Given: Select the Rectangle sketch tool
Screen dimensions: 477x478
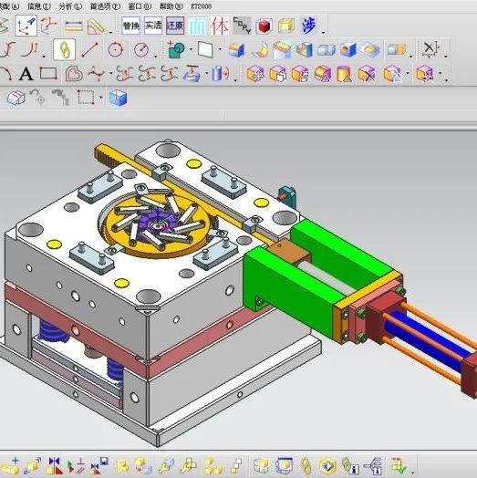Looking at the screenshot, I should pyautogui.click(x=48, y=74).
